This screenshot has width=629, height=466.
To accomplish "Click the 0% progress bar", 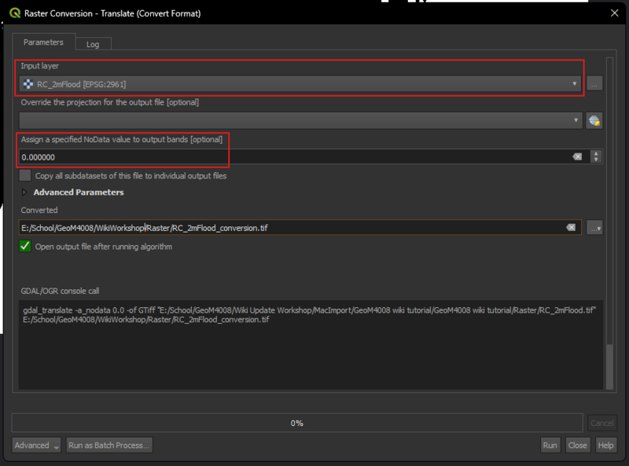I will click(x=296, y=423).
